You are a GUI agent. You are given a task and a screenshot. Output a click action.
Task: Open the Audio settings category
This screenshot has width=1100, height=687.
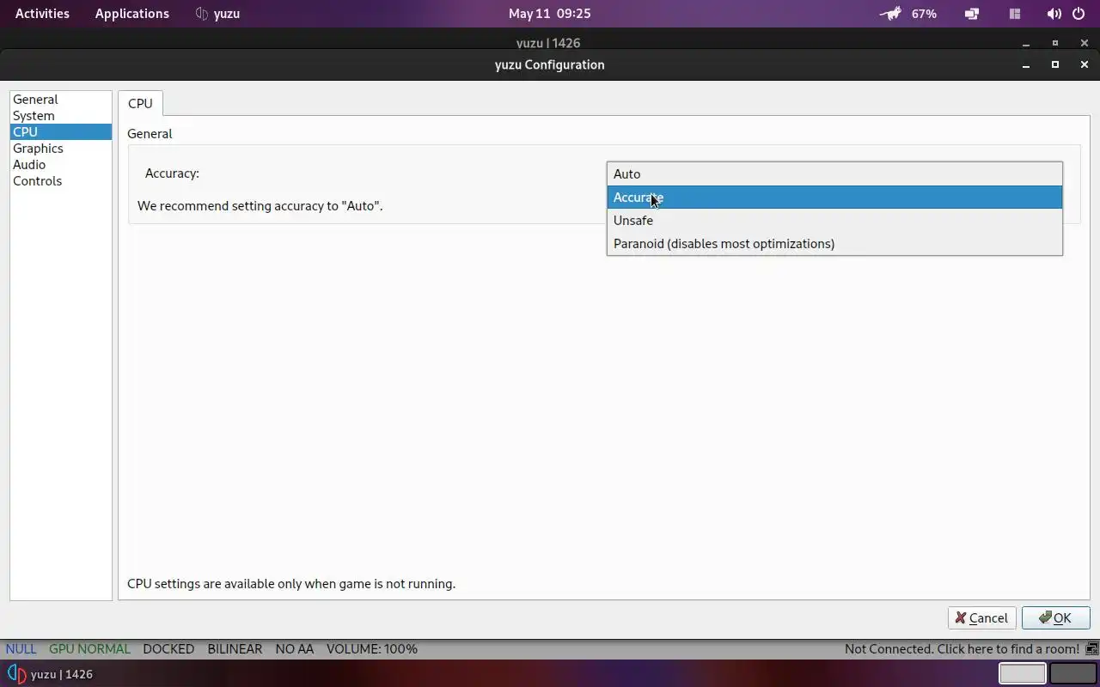tap(61, 165)
